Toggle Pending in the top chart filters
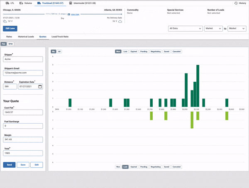 pyautogui.click(x=144, y=51)
